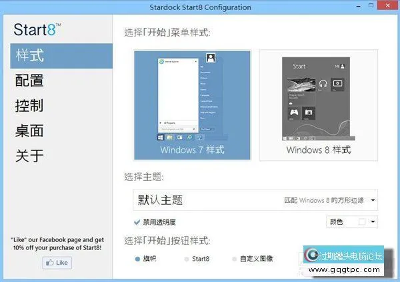Click the Internet Explorer icon in Windows 7 preview

[191, 136]
